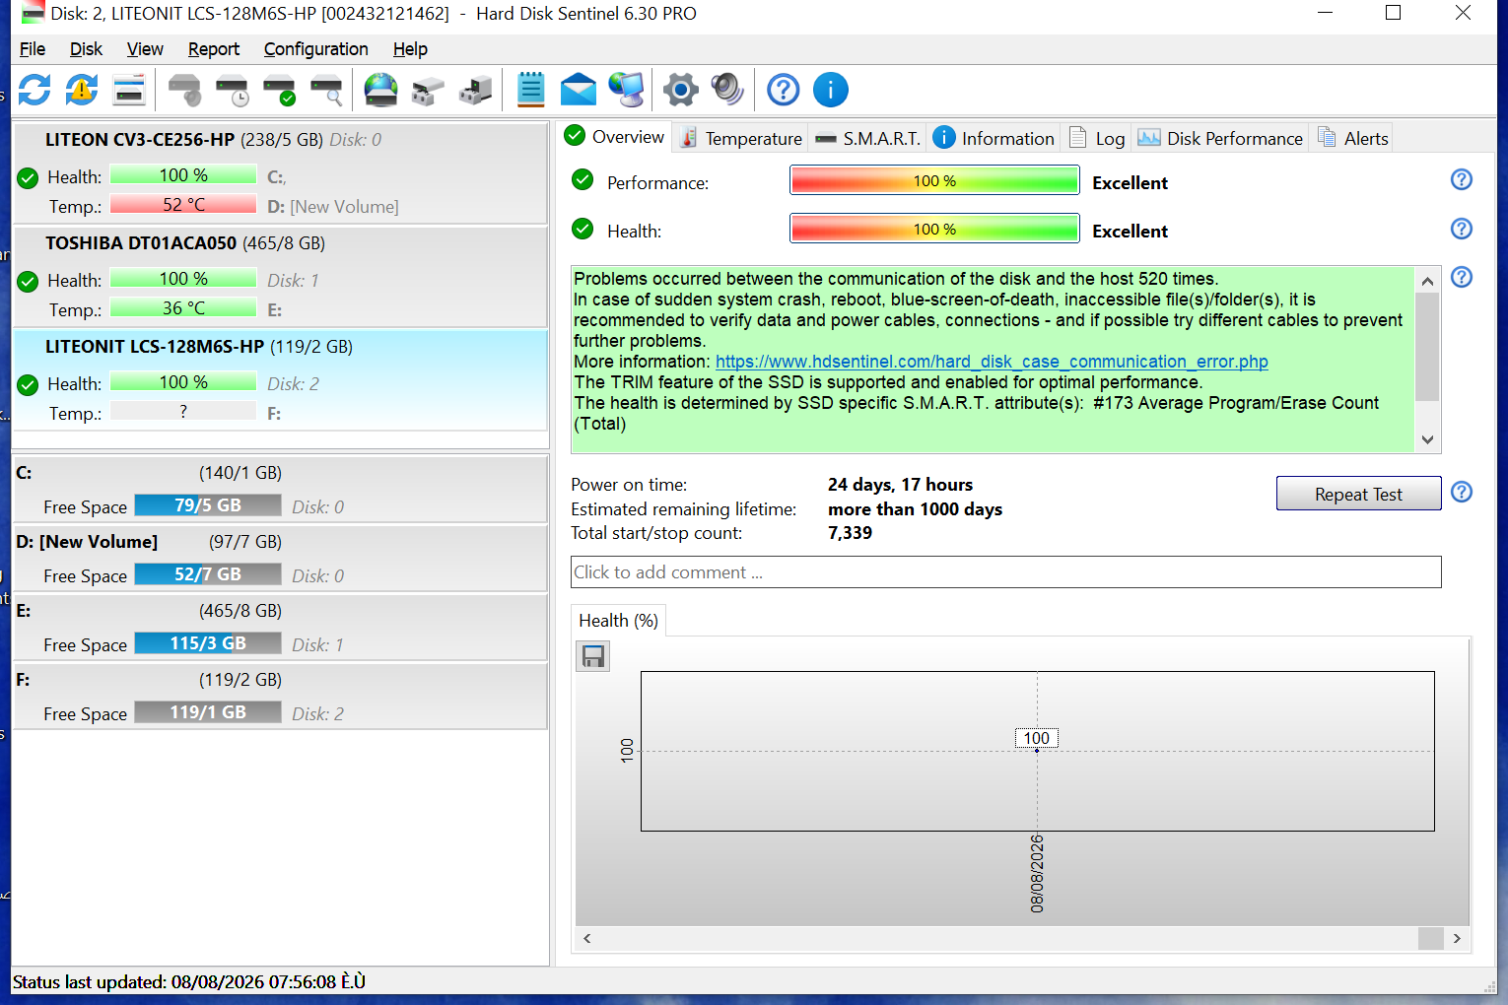This screenshot has height=1005, width=1508.
Task: Click the F: free space 119/1 GB bar
Action: (208, 712)
